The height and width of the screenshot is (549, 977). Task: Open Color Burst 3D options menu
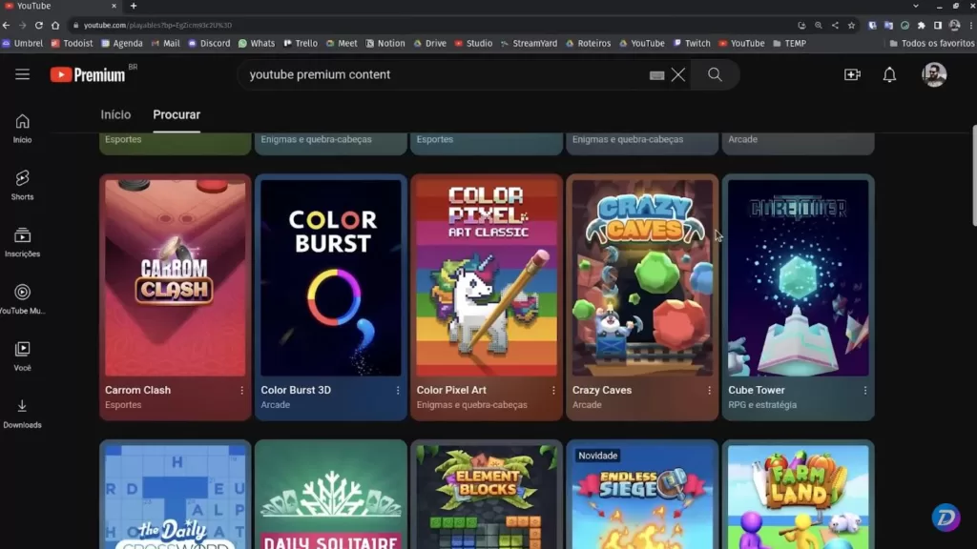398,390
